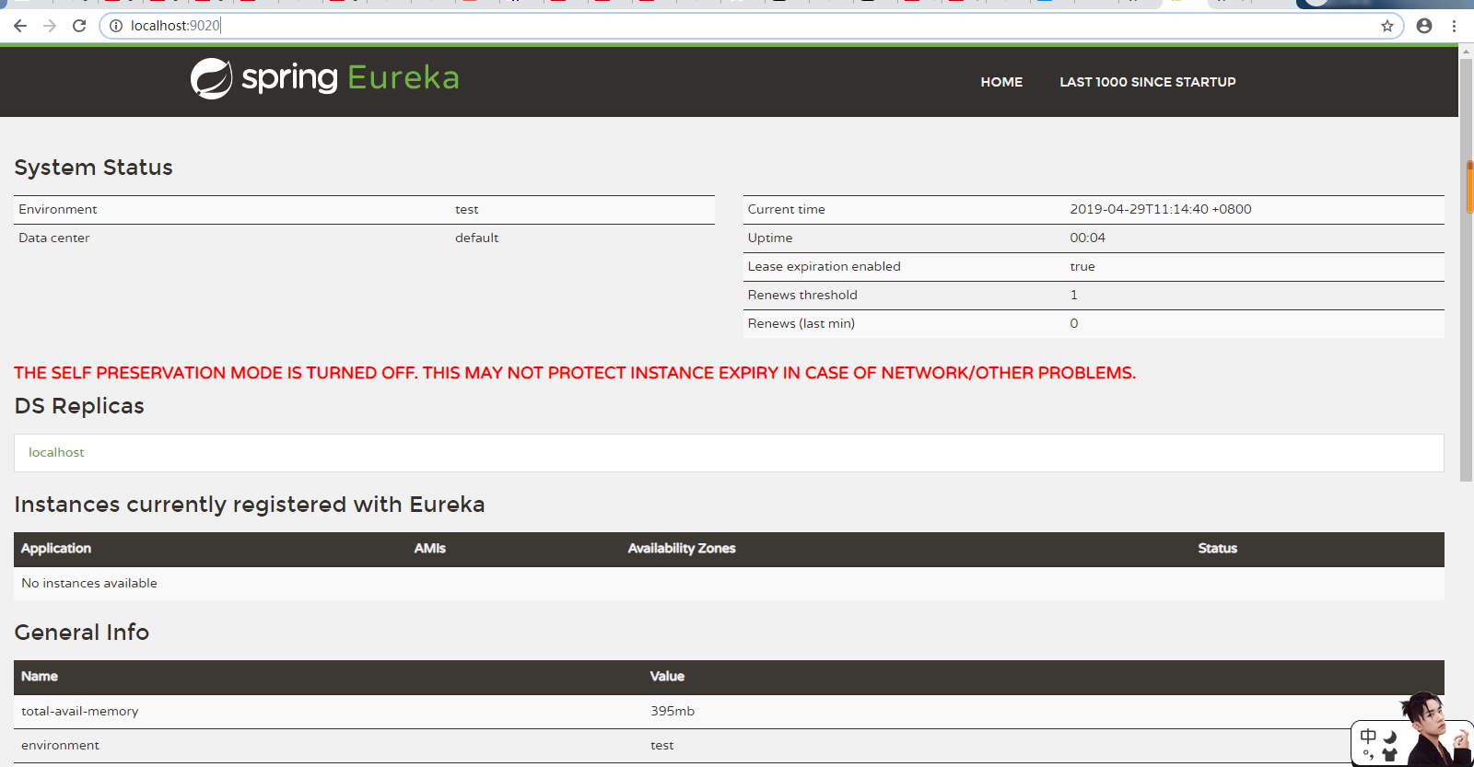
Task: Click the Value column header in General Info
Action: tap(667, 676)
